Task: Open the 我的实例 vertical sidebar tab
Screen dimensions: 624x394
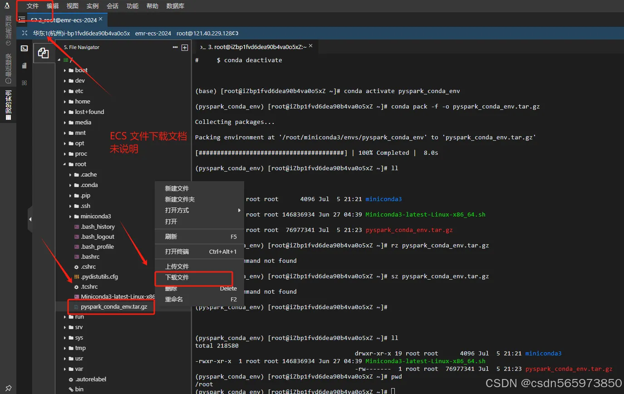Action: point(8,105)
